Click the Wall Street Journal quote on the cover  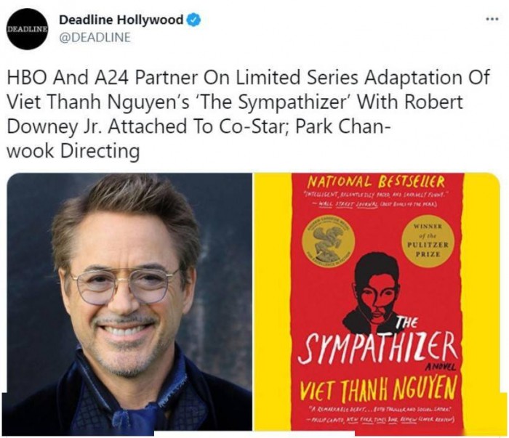(376, 200)
